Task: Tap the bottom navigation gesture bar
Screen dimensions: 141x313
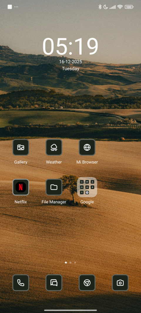Action: point(70,310)
